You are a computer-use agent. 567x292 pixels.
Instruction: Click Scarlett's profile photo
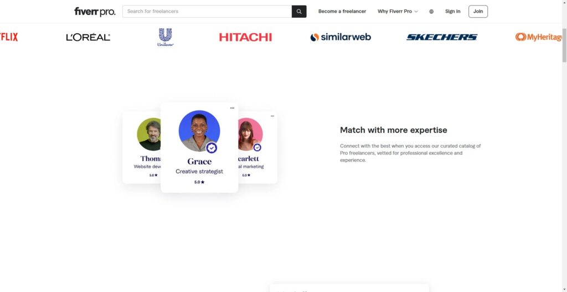[250, 134]
